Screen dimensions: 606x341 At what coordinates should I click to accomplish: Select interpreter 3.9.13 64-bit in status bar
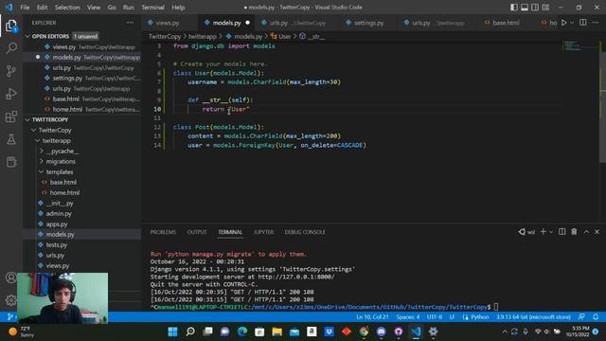click(533, 317)
